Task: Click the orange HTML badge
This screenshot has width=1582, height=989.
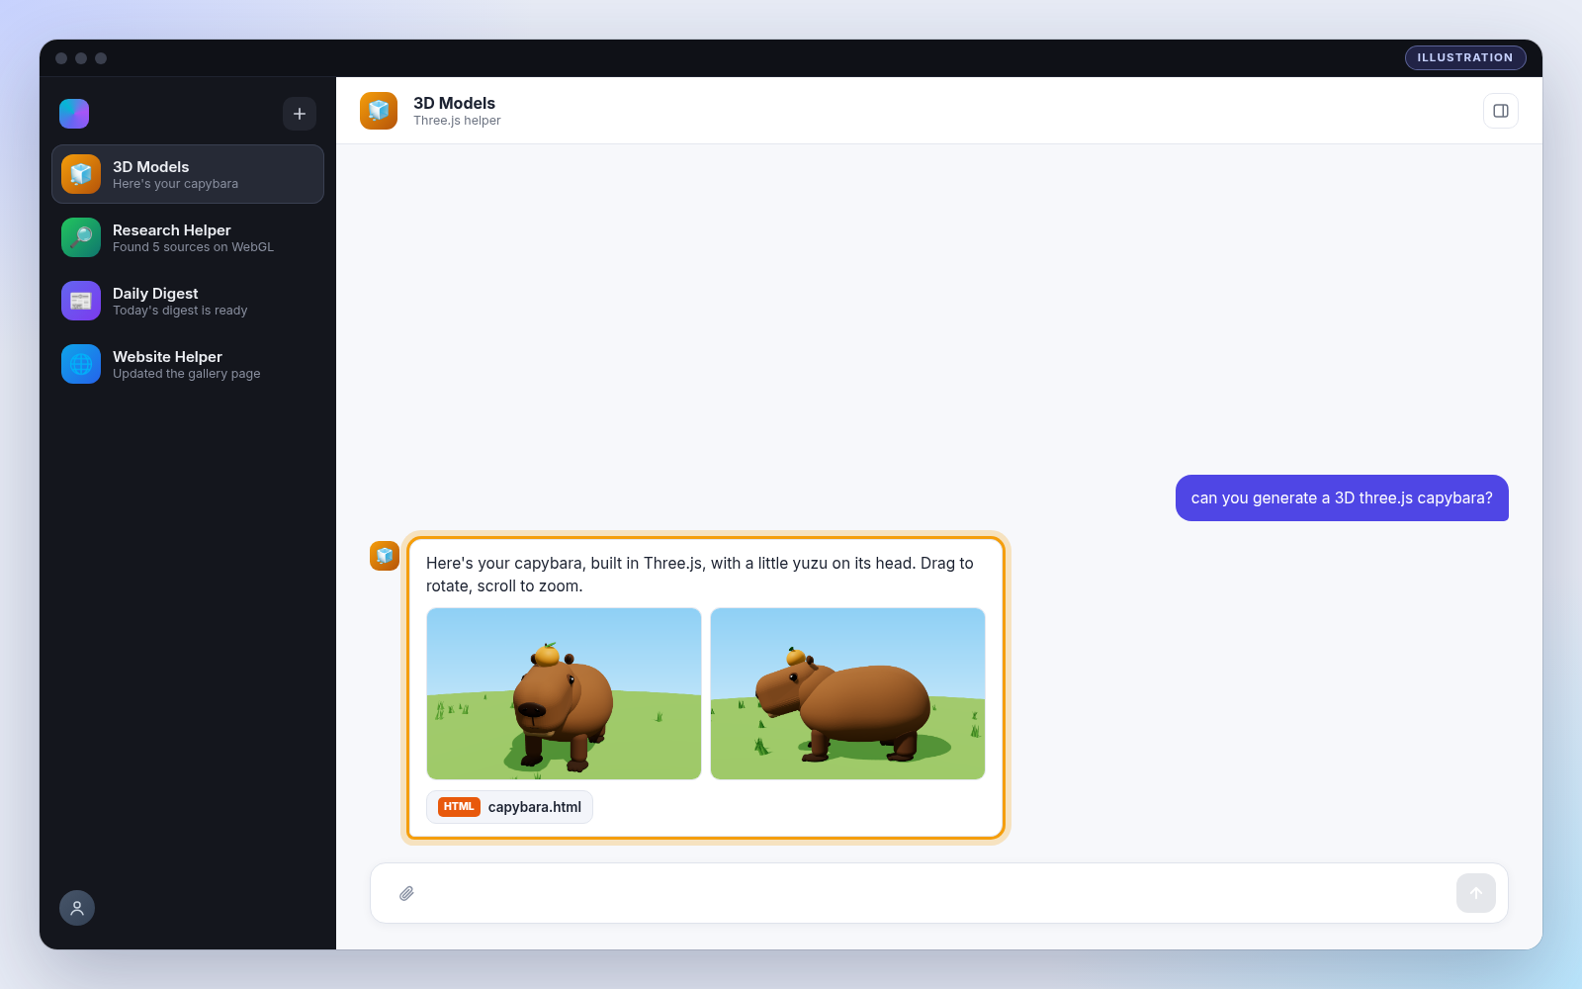Action: click(459, 807)
